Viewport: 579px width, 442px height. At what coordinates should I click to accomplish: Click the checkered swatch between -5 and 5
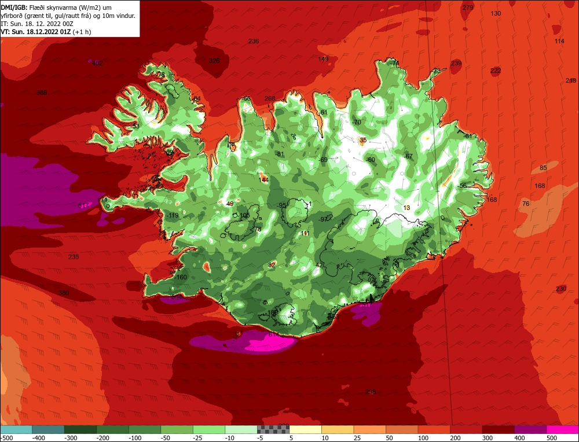[x=273, y=429]
